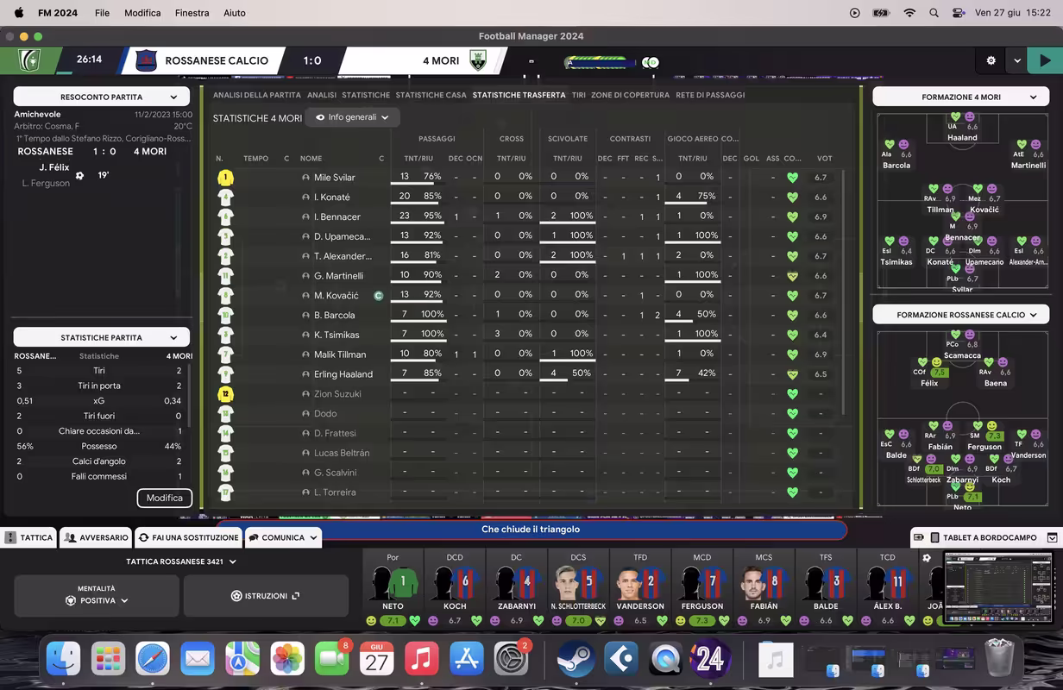The image size is (1063, 690).
Task: Expand the dropdown arrow beside settings gear
Action: 1017,60
